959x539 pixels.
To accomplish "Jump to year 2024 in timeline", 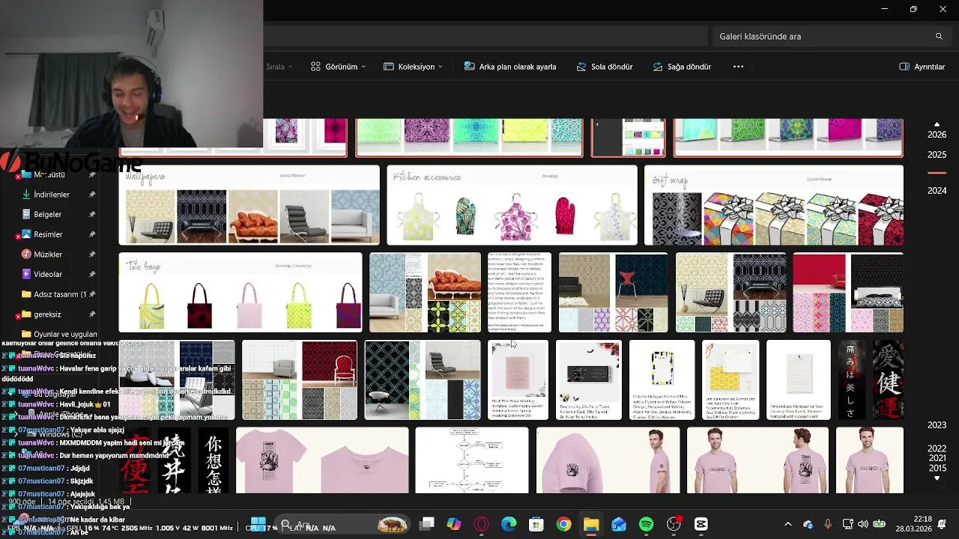I will coord(937,191).
